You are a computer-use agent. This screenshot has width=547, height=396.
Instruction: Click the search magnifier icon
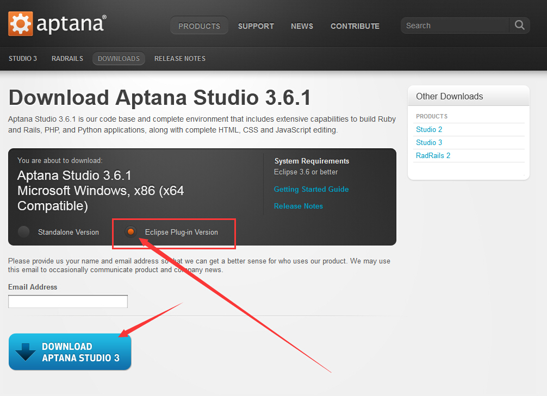[519, 25]
